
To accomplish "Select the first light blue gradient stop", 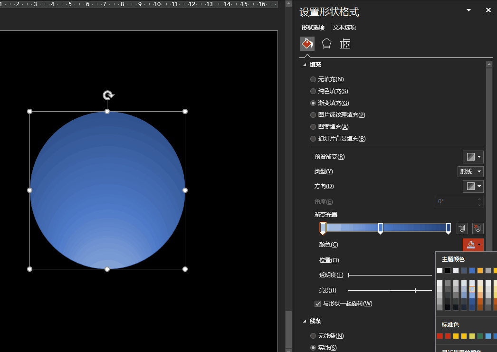I will 323,228.
